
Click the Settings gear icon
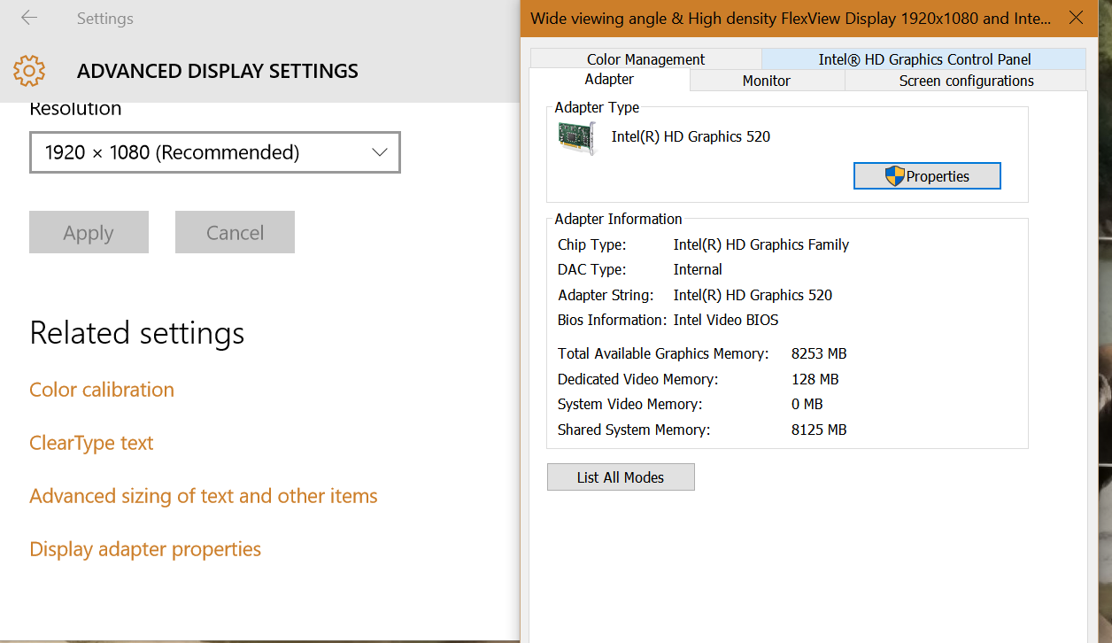tap(29, 71)
